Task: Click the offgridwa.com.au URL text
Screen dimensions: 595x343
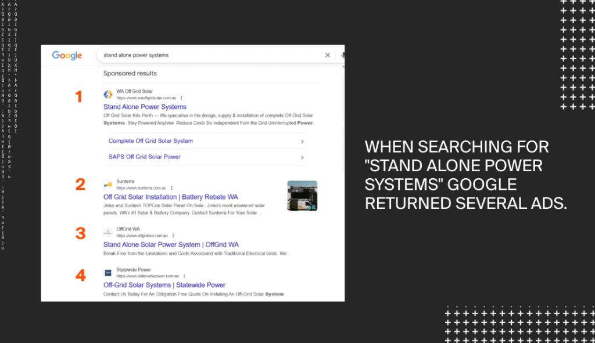Action: (142, 236)
